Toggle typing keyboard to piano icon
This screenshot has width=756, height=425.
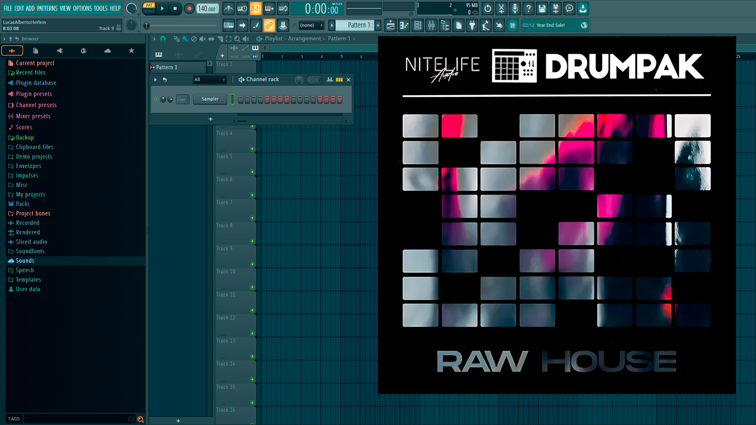(229, 25)
